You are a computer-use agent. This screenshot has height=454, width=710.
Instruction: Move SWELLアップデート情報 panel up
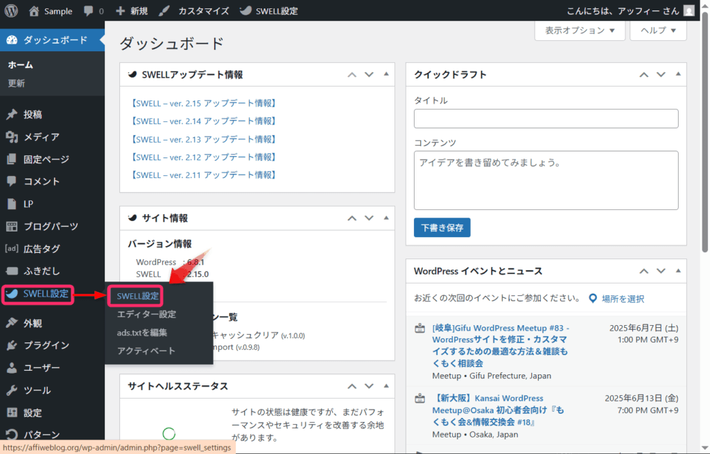(352, 75)
